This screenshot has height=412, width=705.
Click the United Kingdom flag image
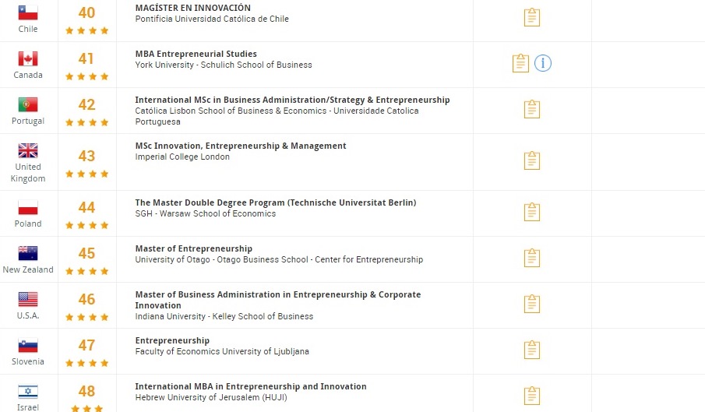pos(28,150)
